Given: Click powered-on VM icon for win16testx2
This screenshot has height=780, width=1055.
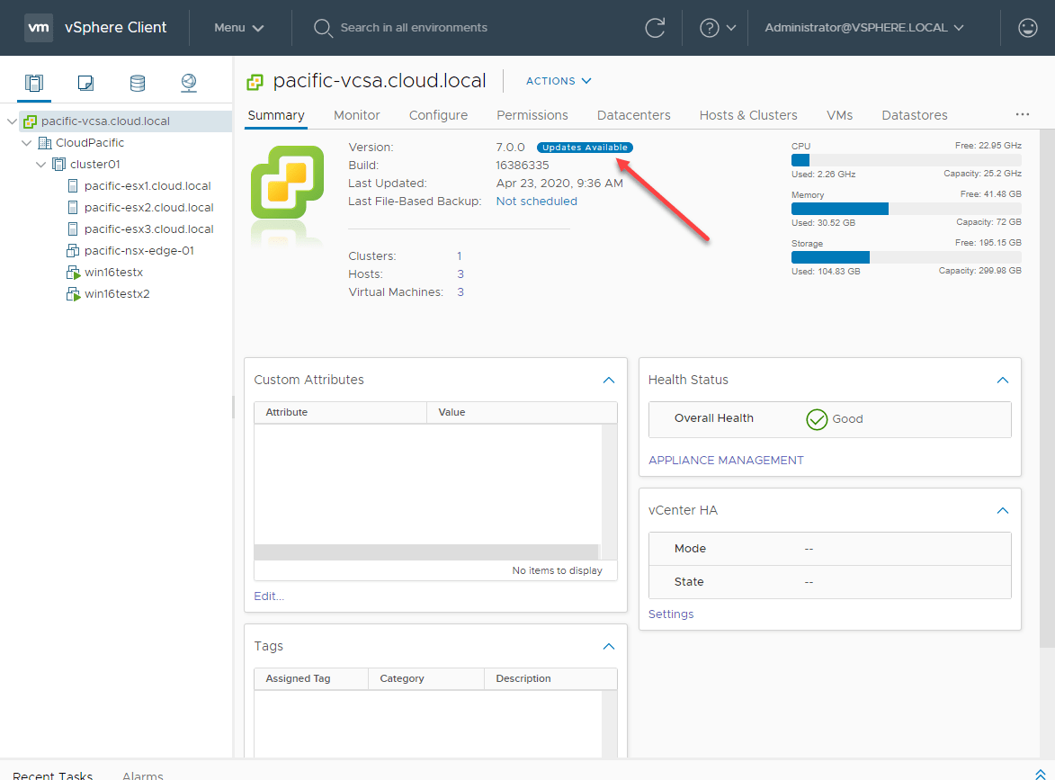Looking at the screenshot, I should [x=74, y=294].
